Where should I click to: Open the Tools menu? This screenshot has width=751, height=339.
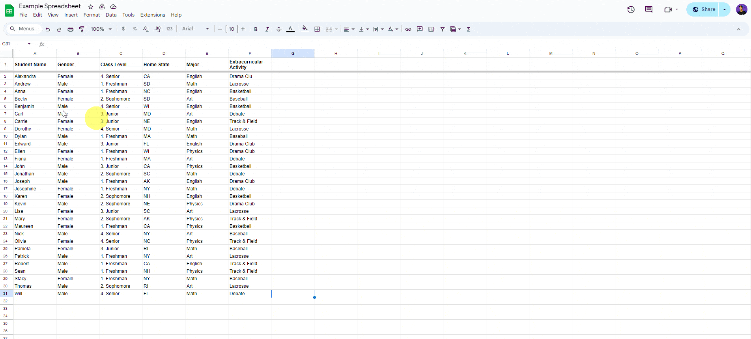pyautogui.click(x=128, y=15)
